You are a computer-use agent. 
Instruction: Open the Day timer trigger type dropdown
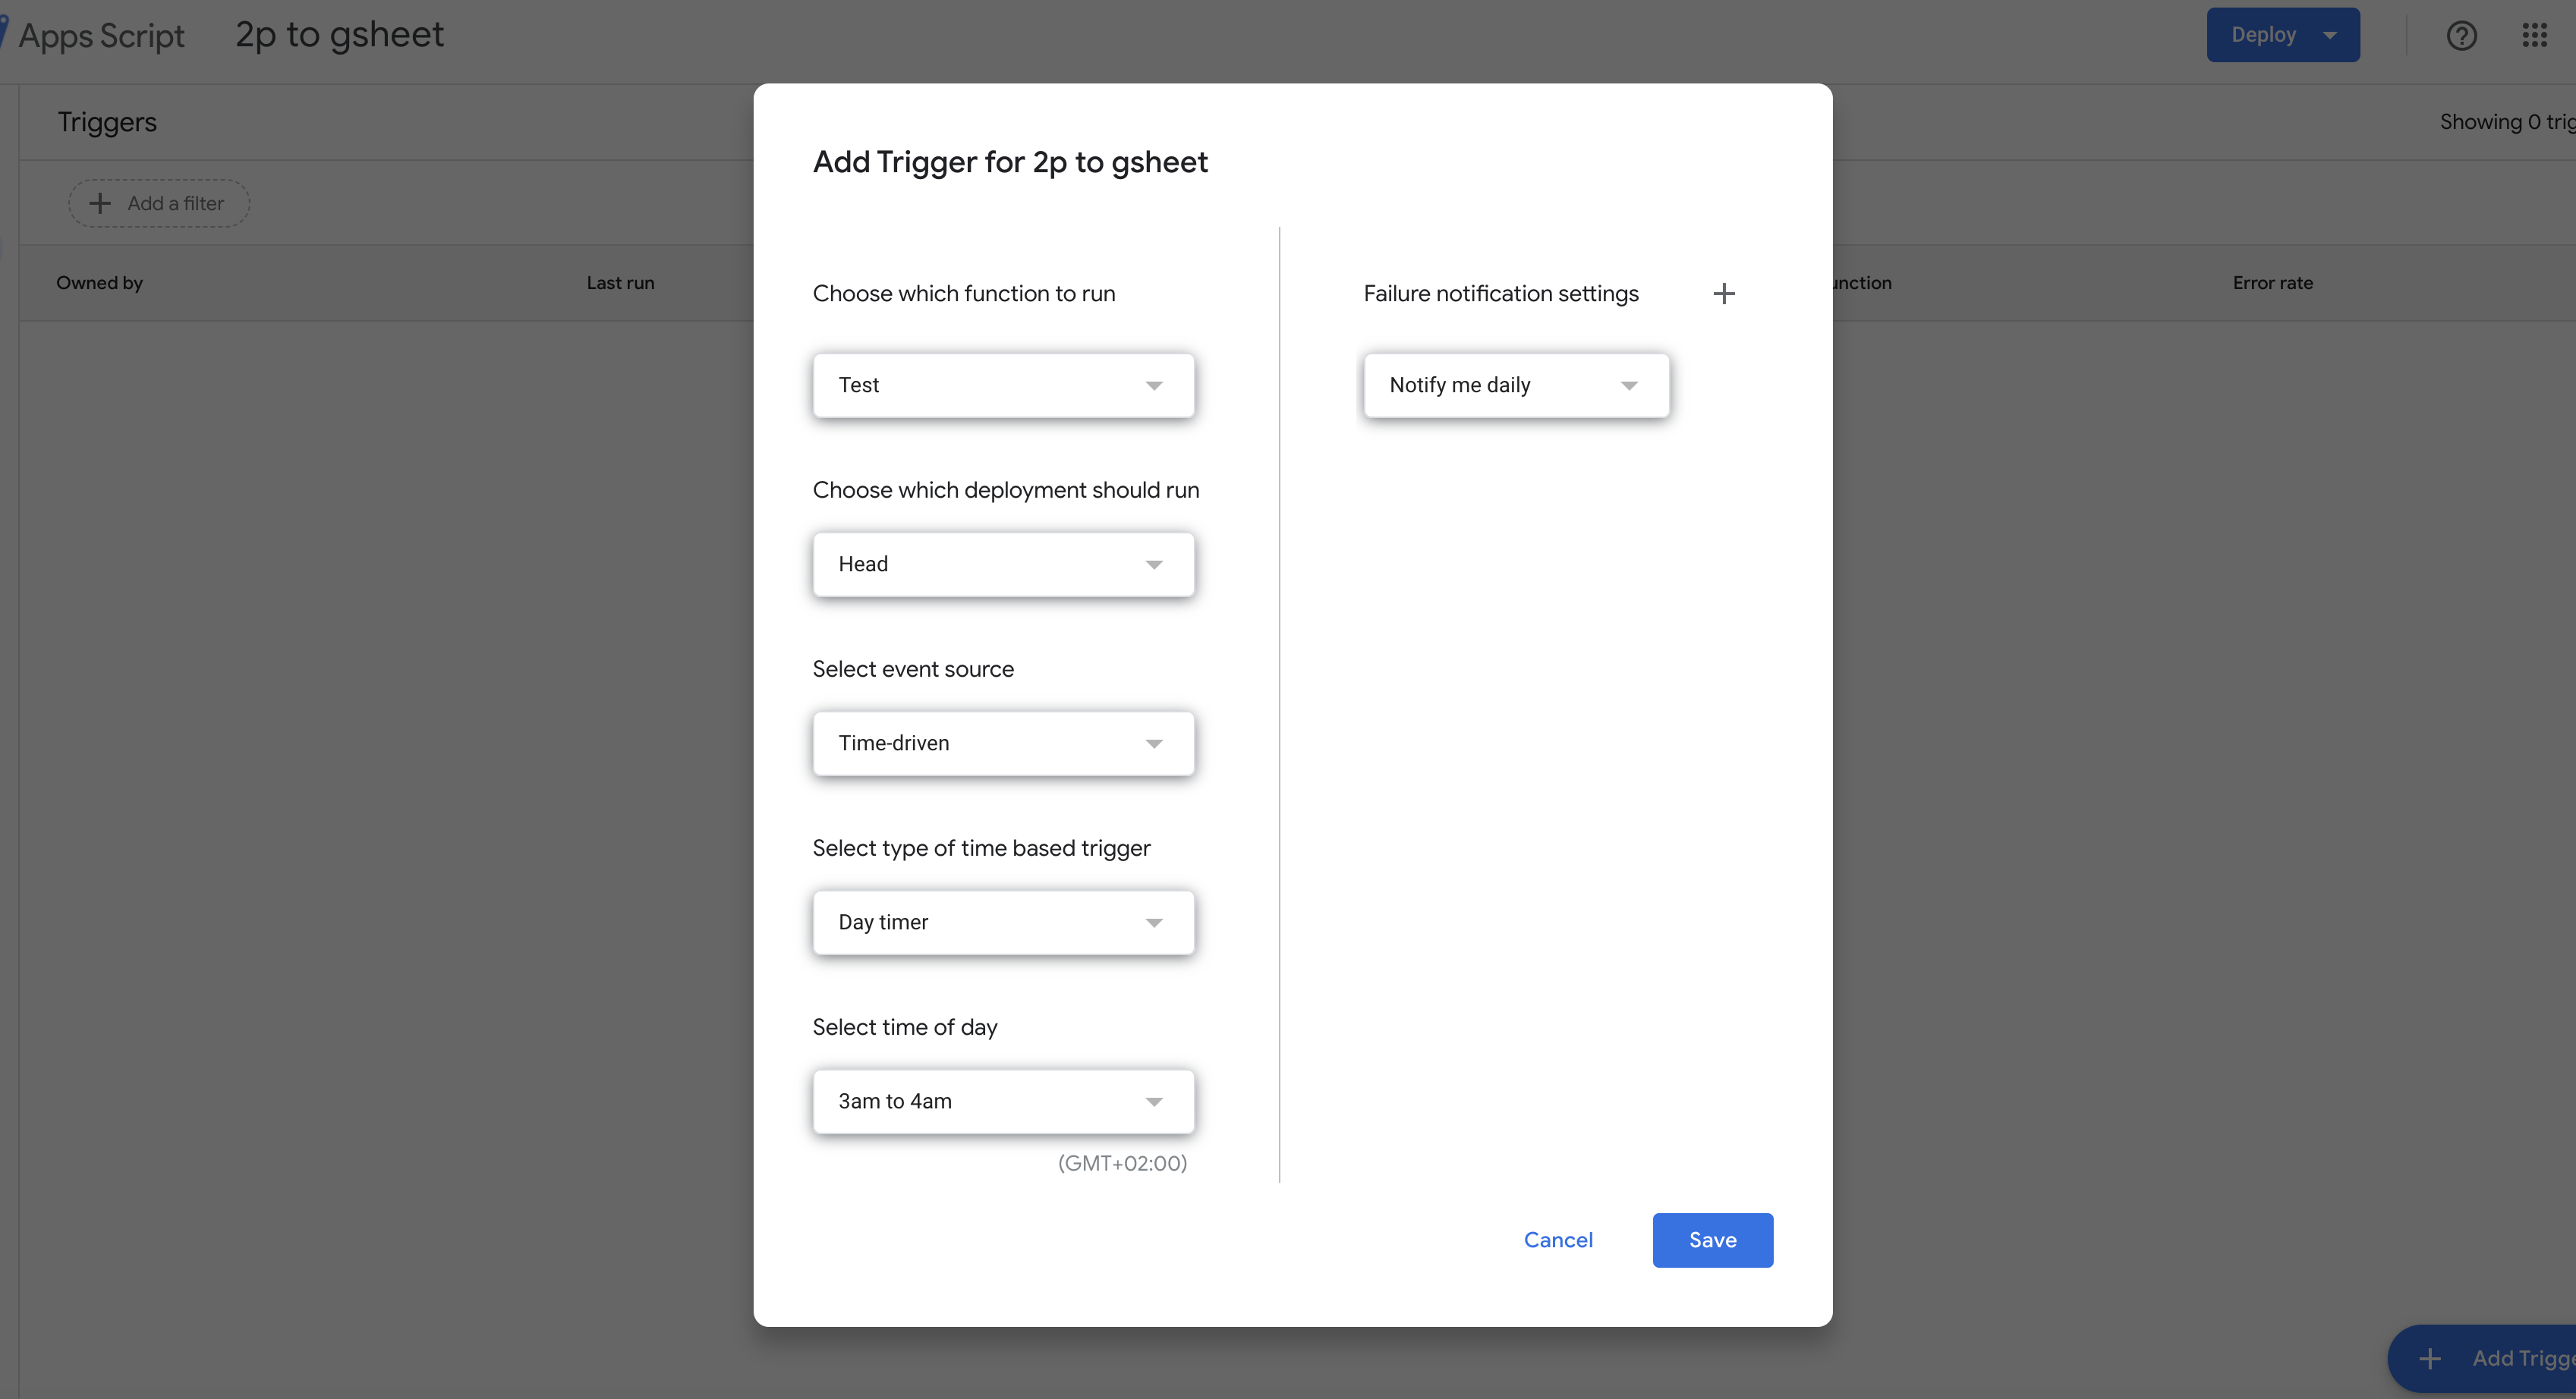1003,923
